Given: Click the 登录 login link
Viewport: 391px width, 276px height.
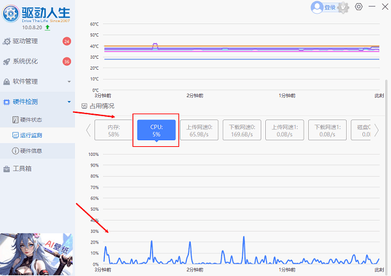Looking at the screenshot, I should tap(330, 8).
